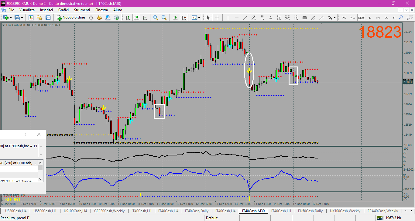The height and width of the screenshot is (221, 415).
Task: Select the Horizontal Line drawing tool
Action: pos(237,18)
